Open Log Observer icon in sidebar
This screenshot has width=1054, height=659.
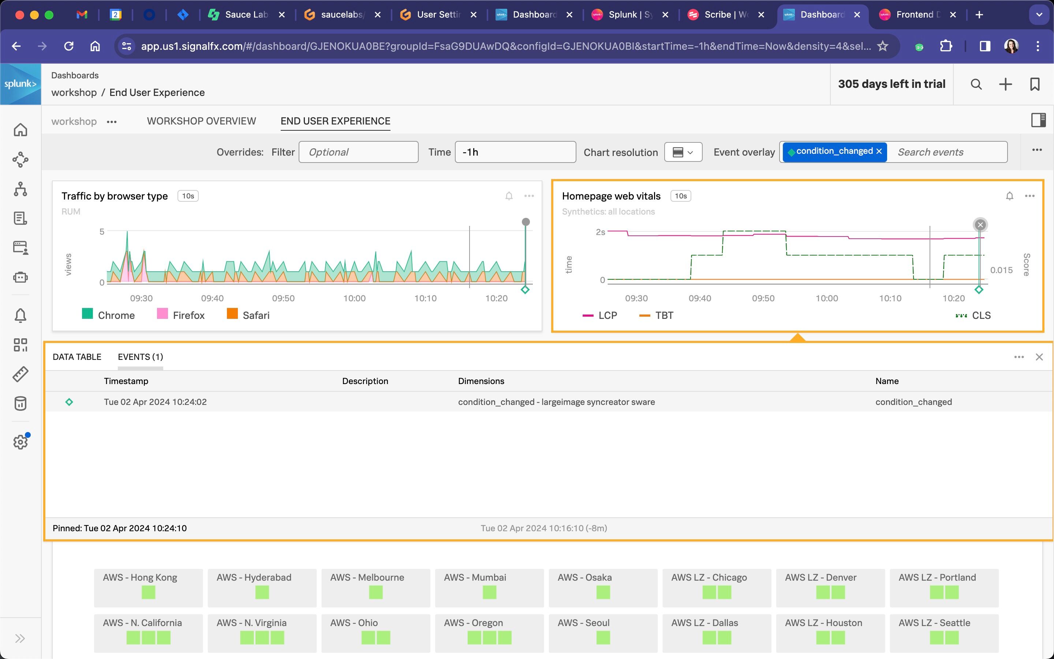[20, 218]
